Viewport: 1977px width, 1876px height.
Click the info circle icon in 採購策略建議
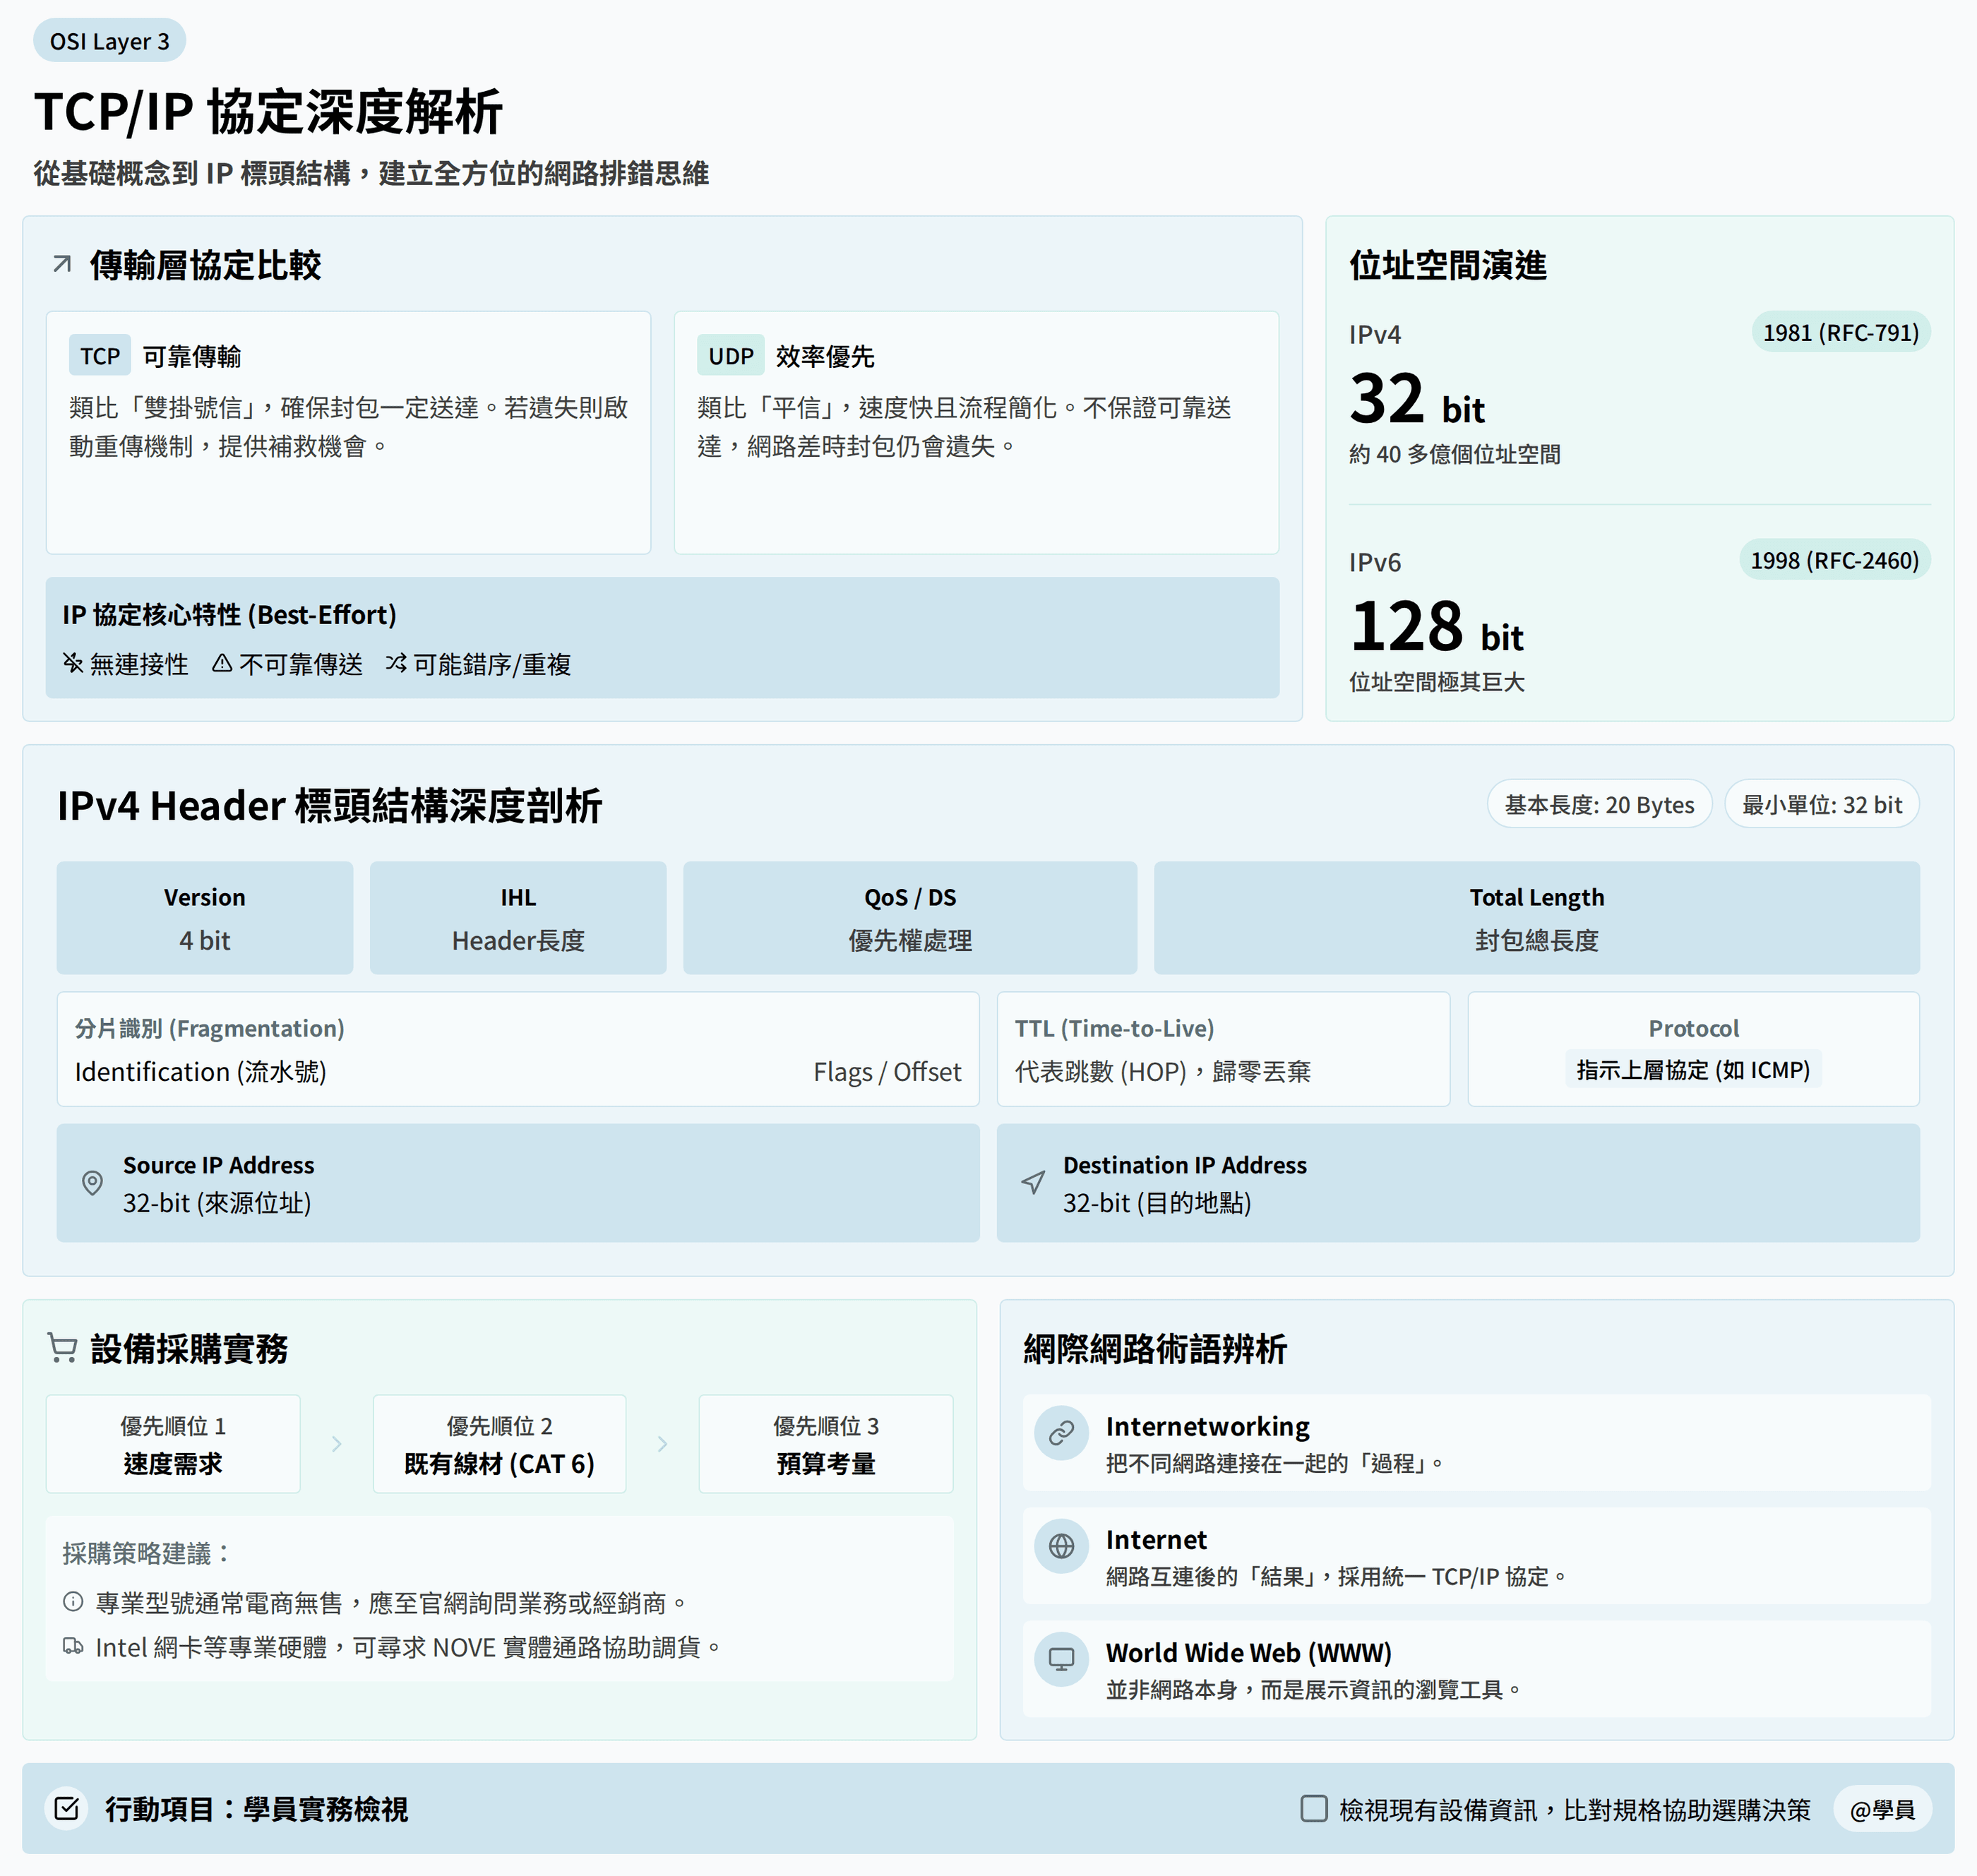tap(73, 1602)
